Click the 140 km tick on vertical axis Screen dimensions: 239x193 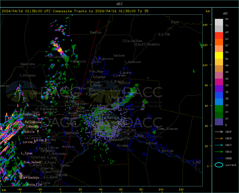205,25
